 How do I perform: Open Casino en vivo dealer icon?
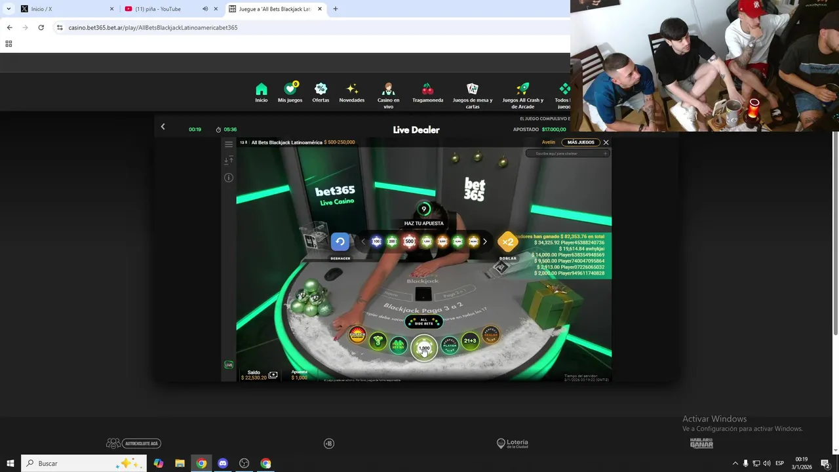click(388, 89)
